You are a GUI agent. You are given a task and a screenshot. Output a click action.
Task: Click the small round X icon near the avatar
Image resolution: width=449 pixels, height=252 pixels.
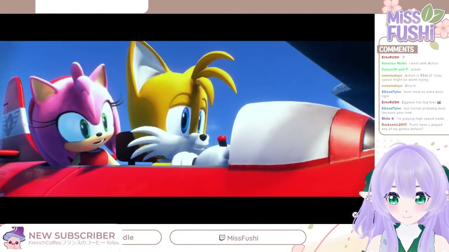click(355, 215)
